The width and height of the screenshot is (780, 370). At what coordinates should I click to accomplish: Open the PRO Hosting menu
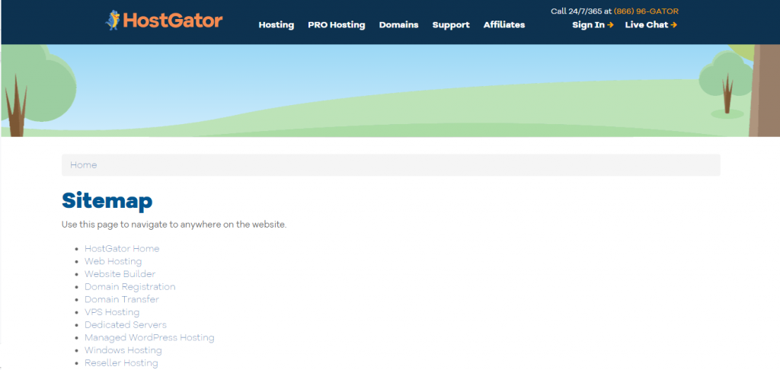click(336, 25)
